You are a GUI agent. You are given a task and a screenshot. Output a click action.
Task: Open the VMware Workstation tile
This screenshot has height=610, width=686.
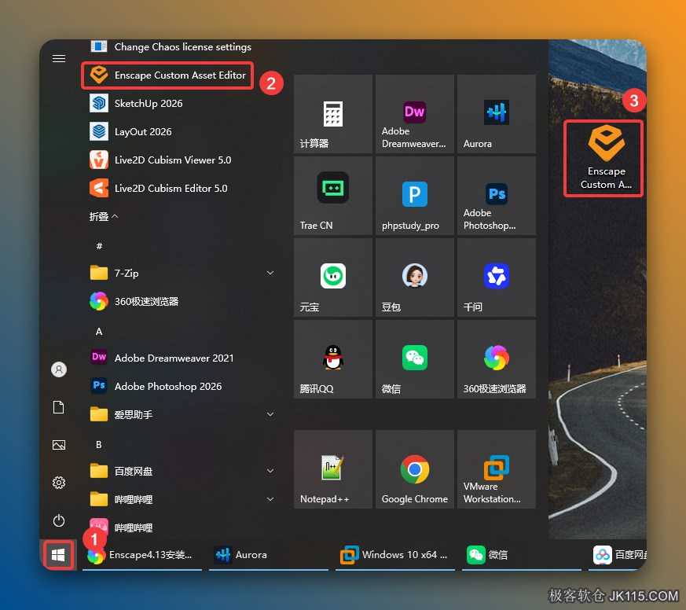coord(496,469)
